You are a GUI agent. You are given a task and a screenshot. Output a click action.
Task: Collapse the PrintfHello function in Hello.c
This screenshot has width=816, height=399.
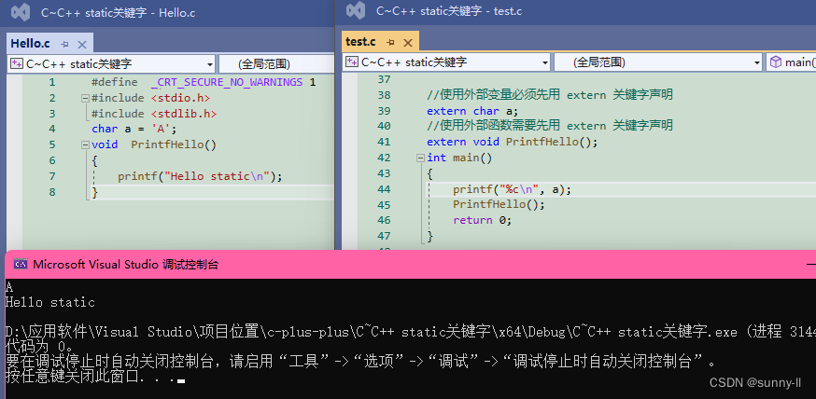85,144
